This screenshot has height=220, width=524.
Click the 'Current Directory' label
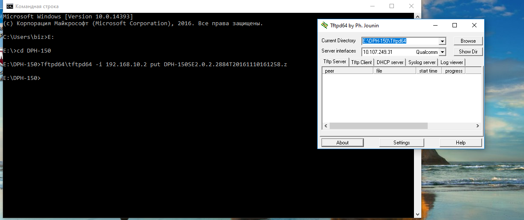(x=339, y=41)
